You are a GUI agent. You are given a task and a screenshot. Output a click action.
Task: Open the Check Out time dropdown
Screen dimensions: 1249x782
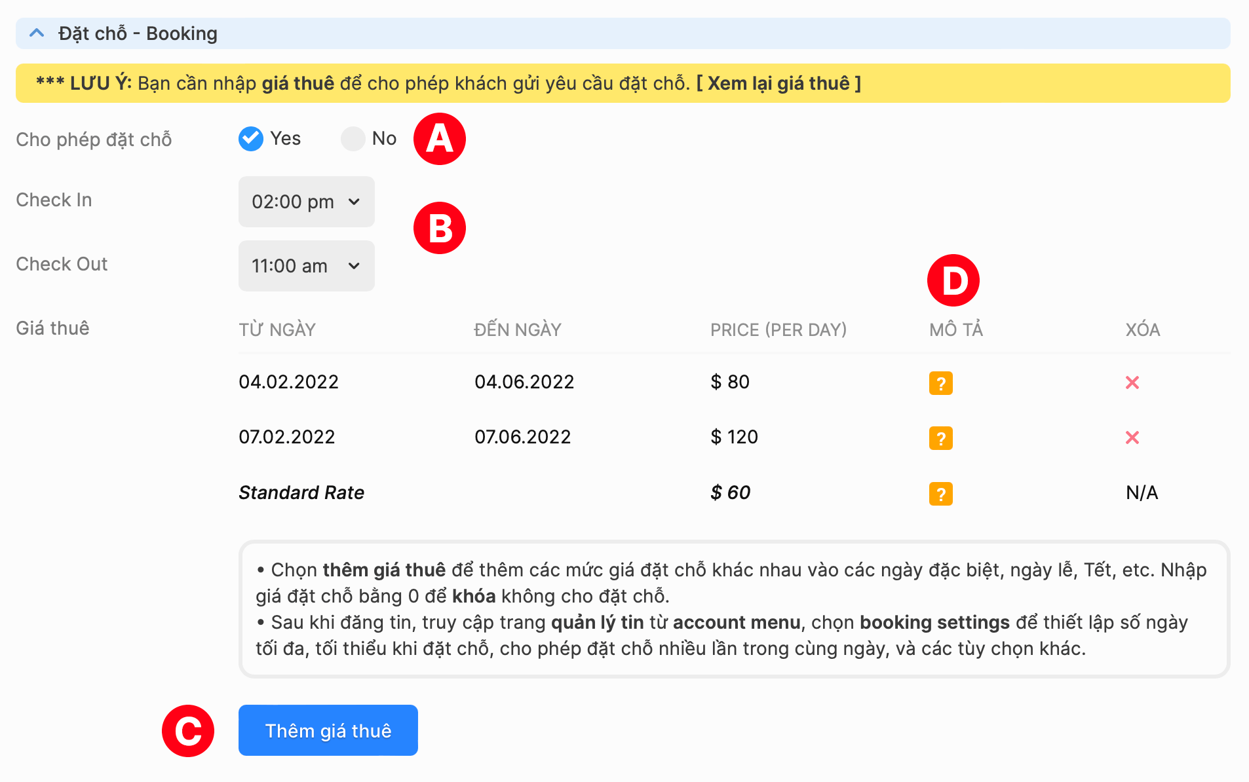[x=306, y=266]
